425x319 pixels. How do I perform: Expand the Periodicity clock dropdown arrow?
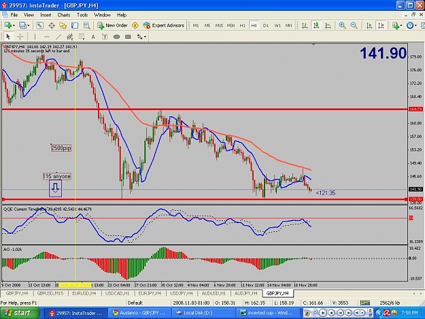click(x=415, y=26)
